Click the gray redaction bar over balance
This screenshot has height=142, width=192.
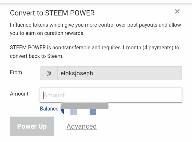[x=85, y=106]
